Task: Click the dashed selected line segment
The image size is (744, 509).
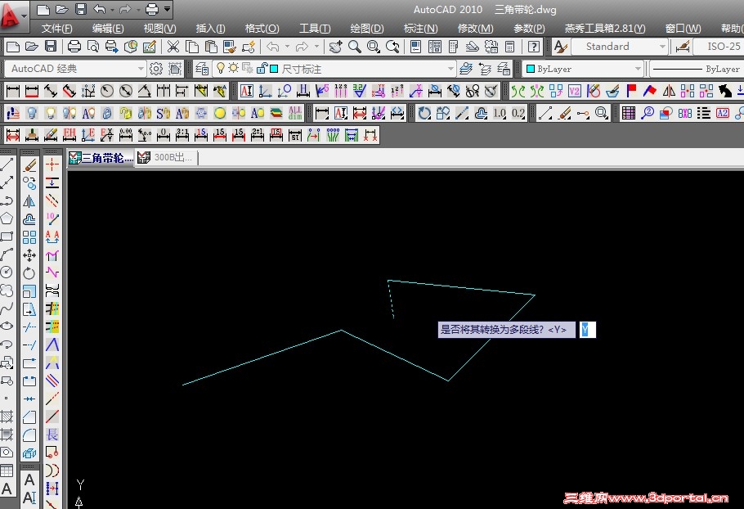Action: coord(391,300)
